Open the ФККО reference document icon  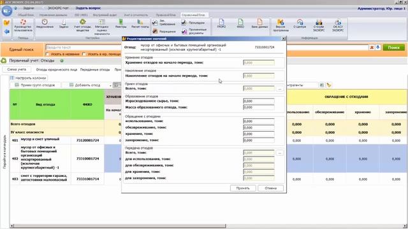tap(240, 24)
